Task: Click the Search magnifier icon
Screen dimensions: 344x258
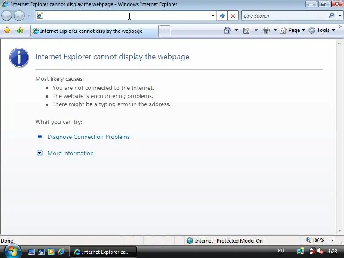Action: click(x=331, y=15)
